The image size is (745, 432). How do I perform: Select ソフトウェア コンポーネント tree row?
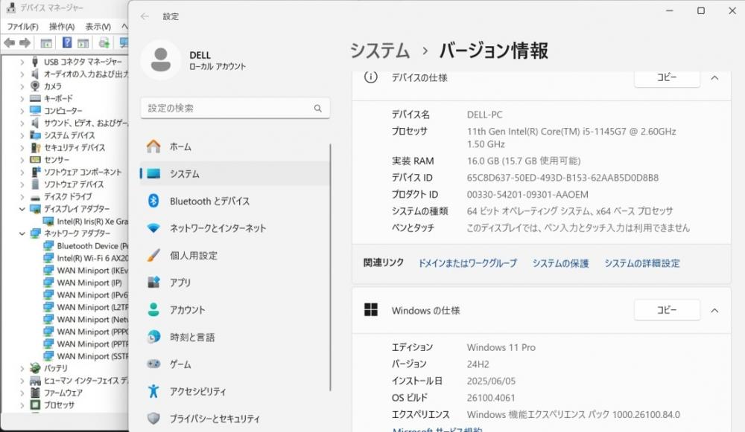coord(76,173)
